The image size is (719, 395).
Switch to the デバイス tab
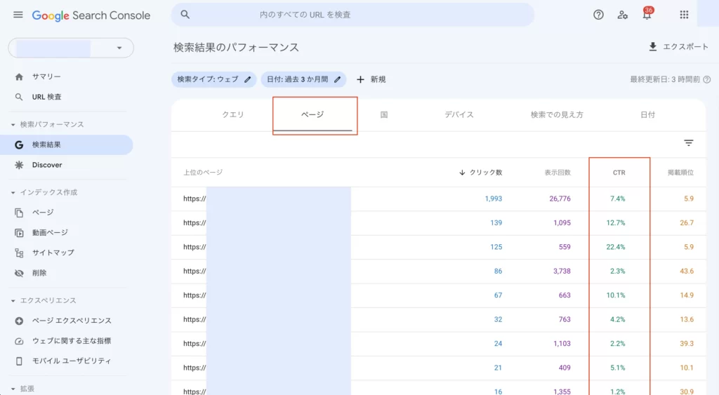[459, 114]
